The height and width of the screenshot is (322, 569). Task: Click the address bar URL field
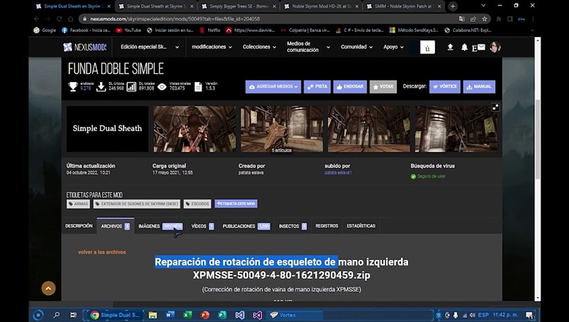268,19
